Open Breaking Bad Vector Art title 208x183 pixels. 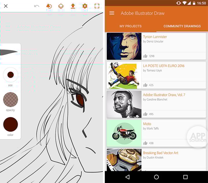pos(161,153)
